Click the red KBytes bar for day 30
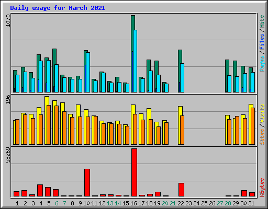This screenshot has width=268, height=209. click(x=244, y=193)
